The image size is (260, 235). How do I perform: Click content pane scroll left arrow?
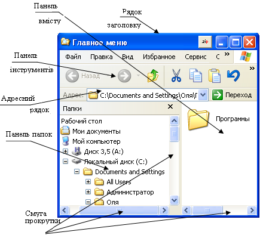click(186, 210)
